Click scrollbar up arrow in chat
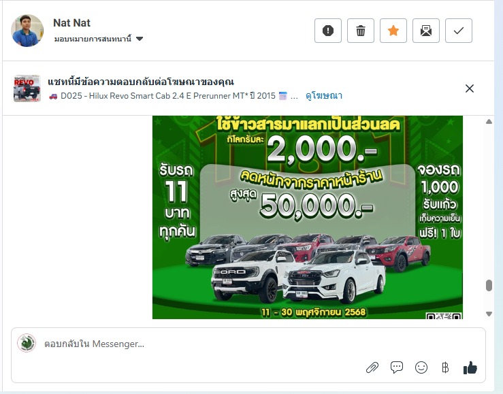This screenshot has height=394, width=503. (x=489, y=122)
